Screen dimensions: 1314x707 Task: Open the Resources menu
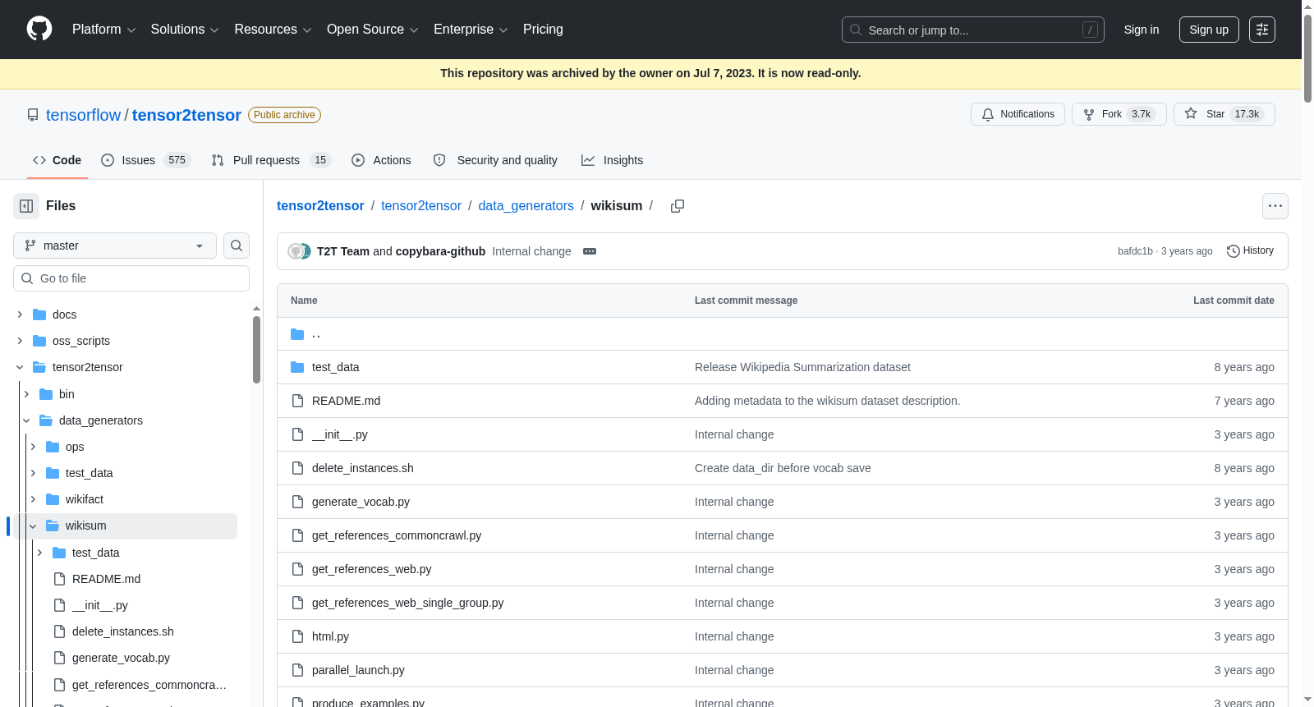[273, 30]
